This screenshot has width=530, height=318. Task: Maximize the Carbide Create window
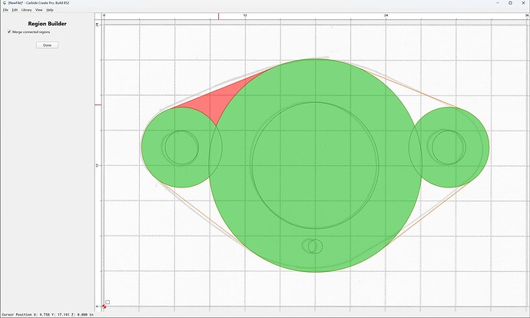(510, 3)
